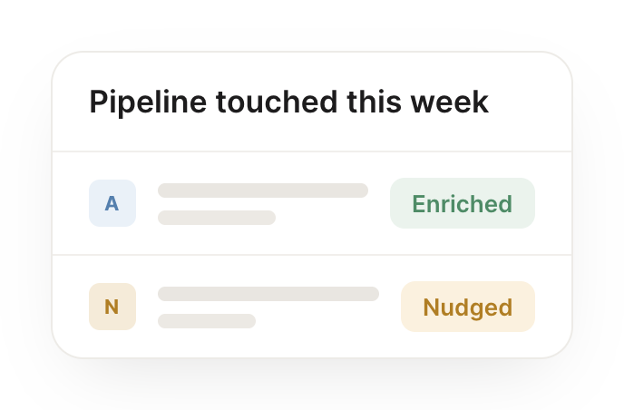Screen dimensions: 624x410
Task: Click the short placeholder line under row N's name
Action: [207, 321]
